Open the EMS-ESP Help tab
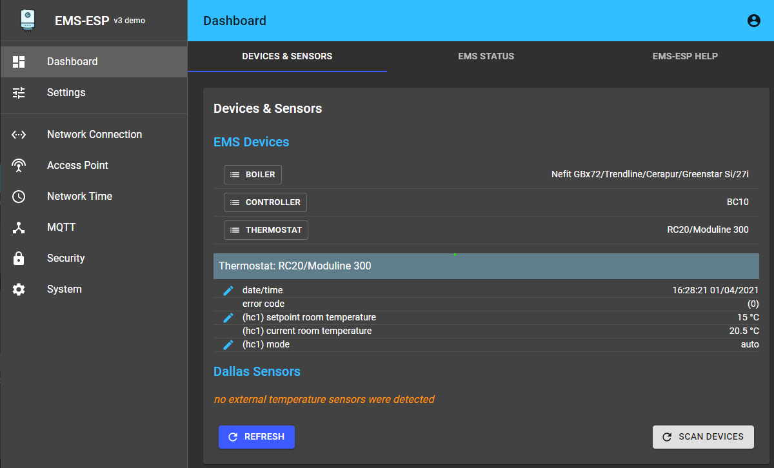The image size is (774, 468). pyautogui.click(x=685, y=56)
